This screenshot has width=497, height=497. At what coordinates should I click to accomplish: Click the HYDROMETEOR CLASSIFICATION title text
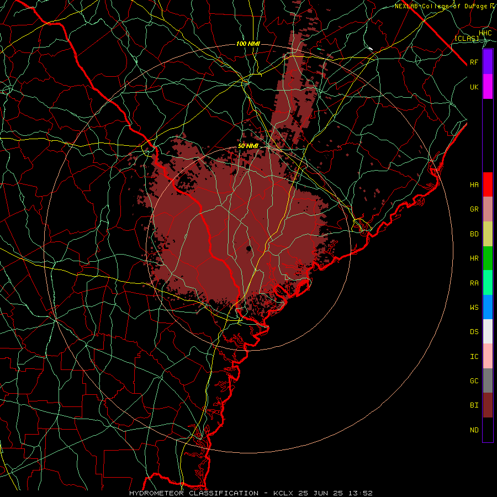coord(194,493)
